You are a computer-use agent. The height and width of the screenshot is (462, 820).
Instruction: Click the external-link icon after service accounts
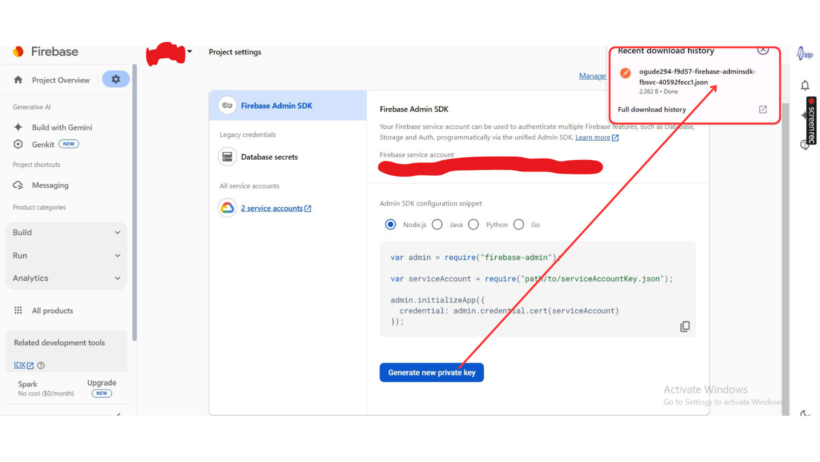click(x=308, y=208)
